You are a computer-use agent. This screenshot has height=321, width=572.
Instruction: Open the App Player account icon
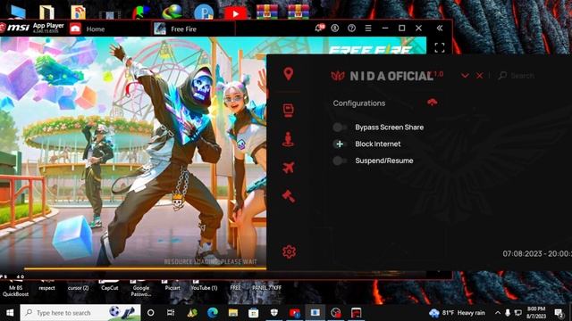click(335, 28)
